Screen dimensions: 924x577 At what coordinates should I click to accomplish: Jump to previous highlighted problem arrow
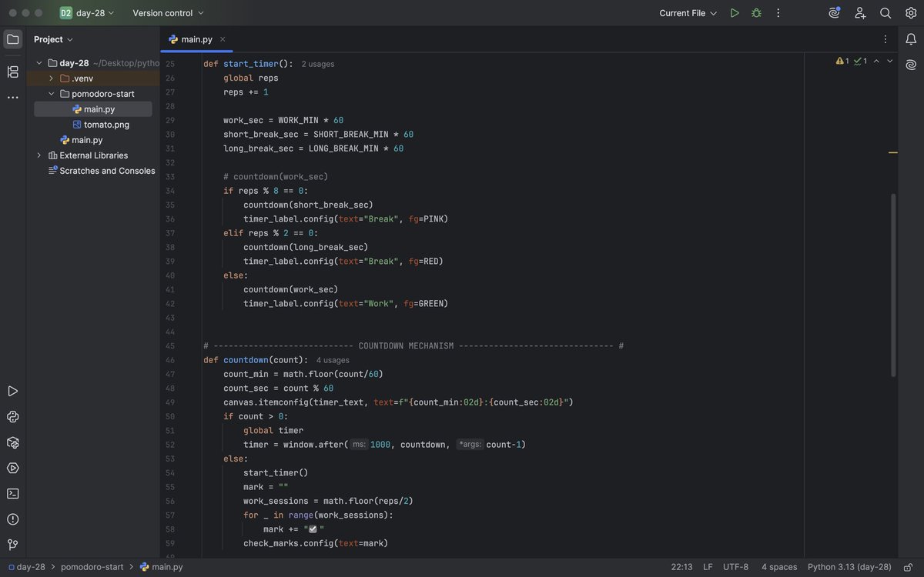pos(876,61)
